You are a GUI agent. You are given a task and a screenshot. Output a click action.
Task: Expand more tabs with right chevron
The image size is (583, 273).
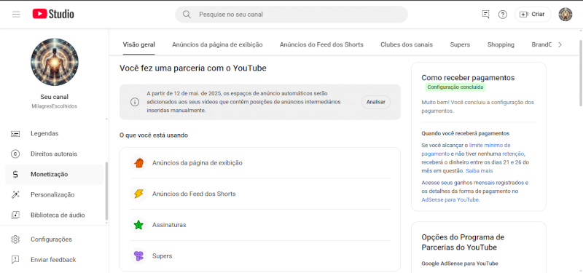click(x=560, y=44)
